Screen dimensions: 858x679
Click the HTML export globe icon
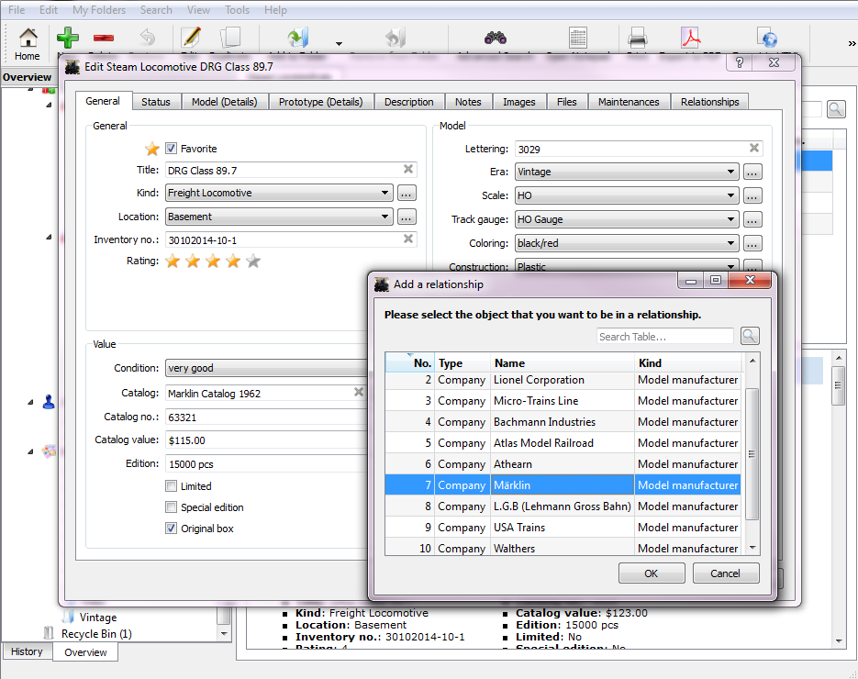point(768,38)
